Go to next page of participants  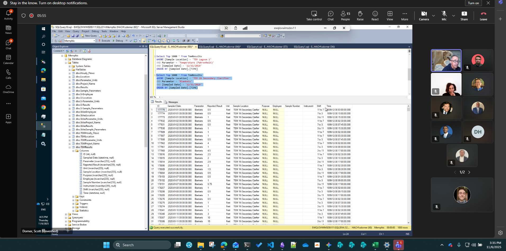[x=469, y=172]
